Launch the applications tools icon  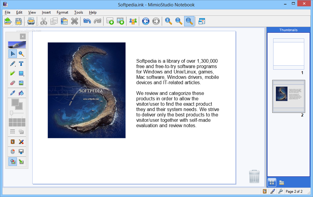tap(21, 142)
